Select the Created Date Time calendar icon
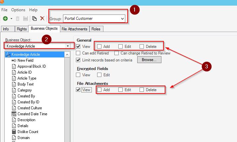The width and height of the screenshot is (237, 142). click(x=14, y=114)
